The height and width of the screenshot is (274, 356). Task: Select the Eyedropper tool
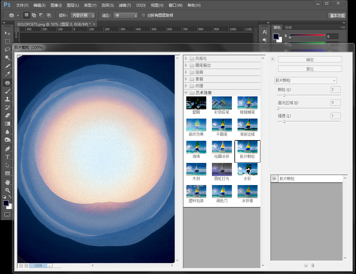pos(8,74)
